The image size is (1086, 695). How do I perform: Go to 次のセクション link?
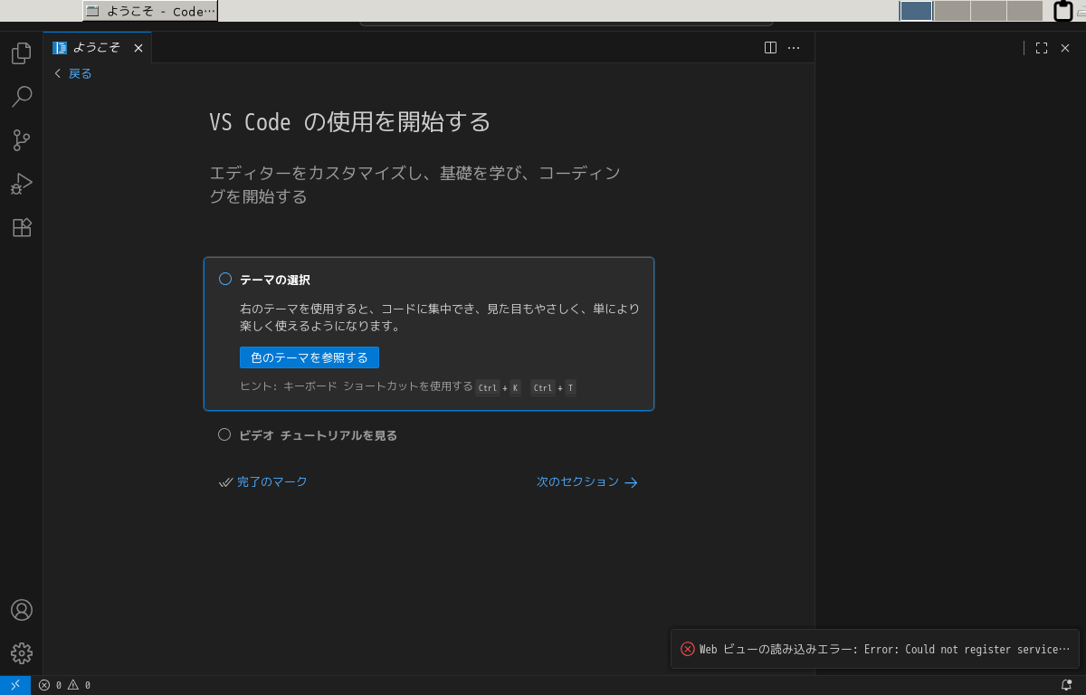click(x=587, y=482)
